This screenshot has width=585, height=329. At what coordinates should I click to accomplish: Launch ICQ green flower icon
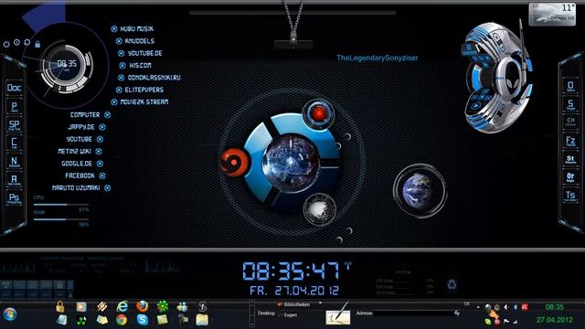click(x=163, y=307)
